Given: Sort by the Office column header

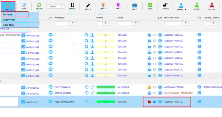Looking at the screenshot, I should (120, 18).
